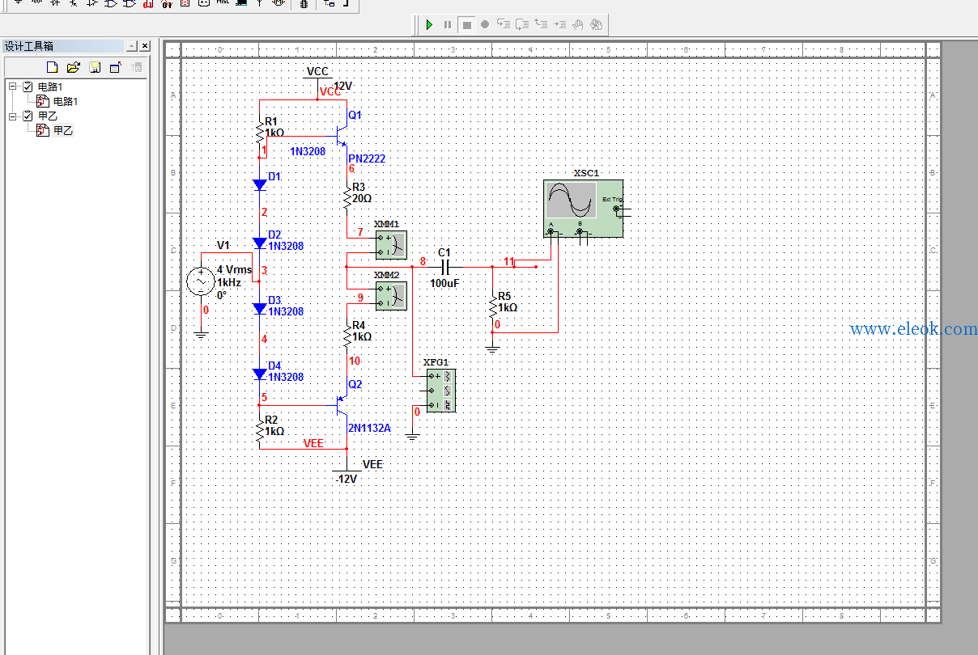Viewport: 978px width, 655px height.
Task: Click the 100uF capacitor value
Action: pos(445,284)
